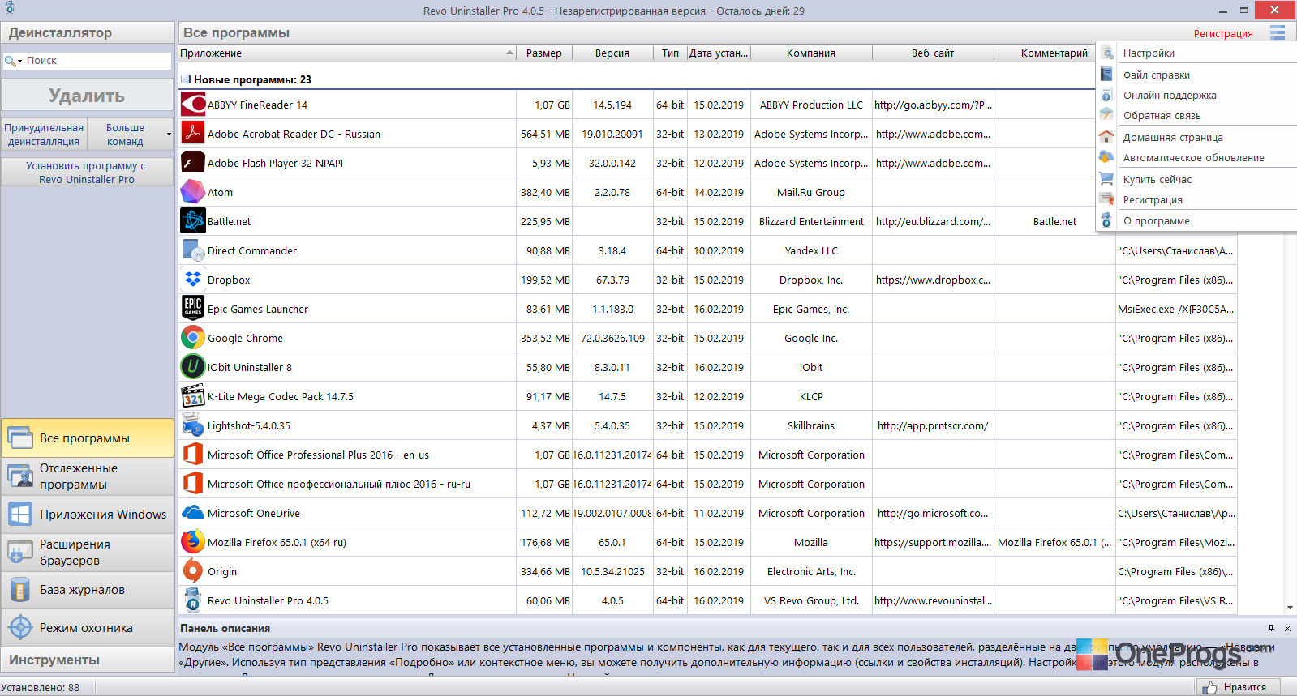1297x696 pixels.
Task: Switch to 'Все программы' section
Action: pos(88,438)
